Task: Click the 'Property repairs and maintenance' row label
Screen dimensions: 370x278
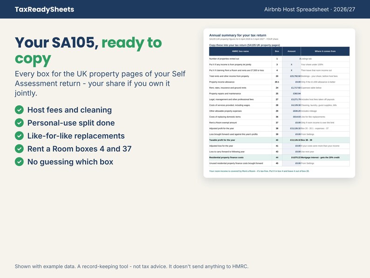Action: (x=225, y=94)
